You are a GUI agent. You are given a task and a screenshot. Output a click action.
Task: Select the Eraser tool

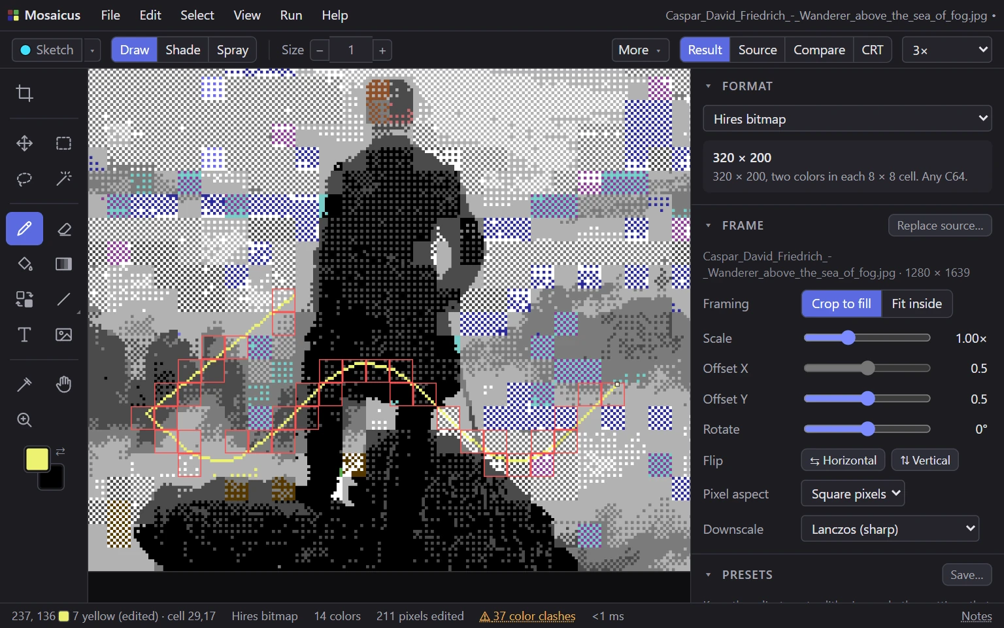[x=63, y=229]
